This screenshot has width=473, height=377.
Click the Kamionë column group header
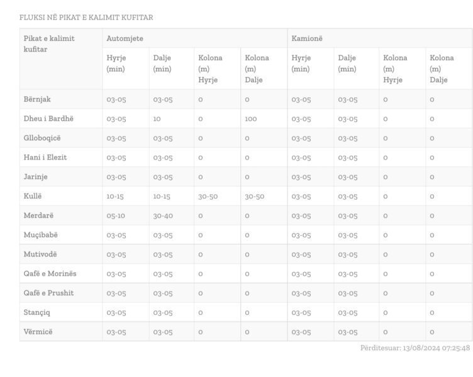pyautogui.click(x=307, y=38)
